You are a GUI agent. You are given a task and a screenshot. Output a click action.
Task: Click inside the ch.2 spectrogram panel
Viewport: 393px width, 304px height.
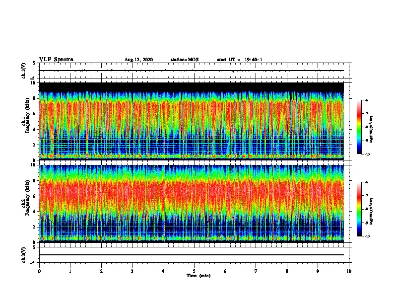coord(192,204)
